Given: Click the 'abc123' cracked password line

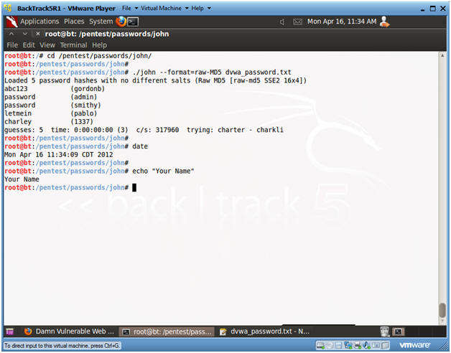Looking at the screenshot, I should pos(16,88).
